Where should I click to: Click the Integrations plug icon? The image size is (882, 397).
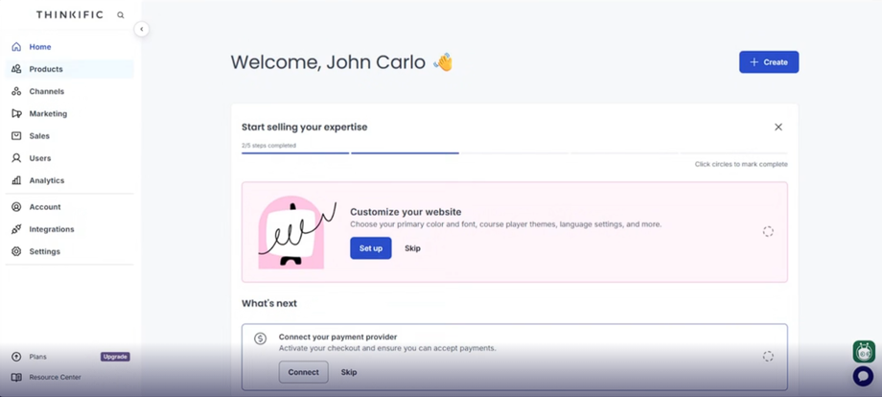click(16, 229)
